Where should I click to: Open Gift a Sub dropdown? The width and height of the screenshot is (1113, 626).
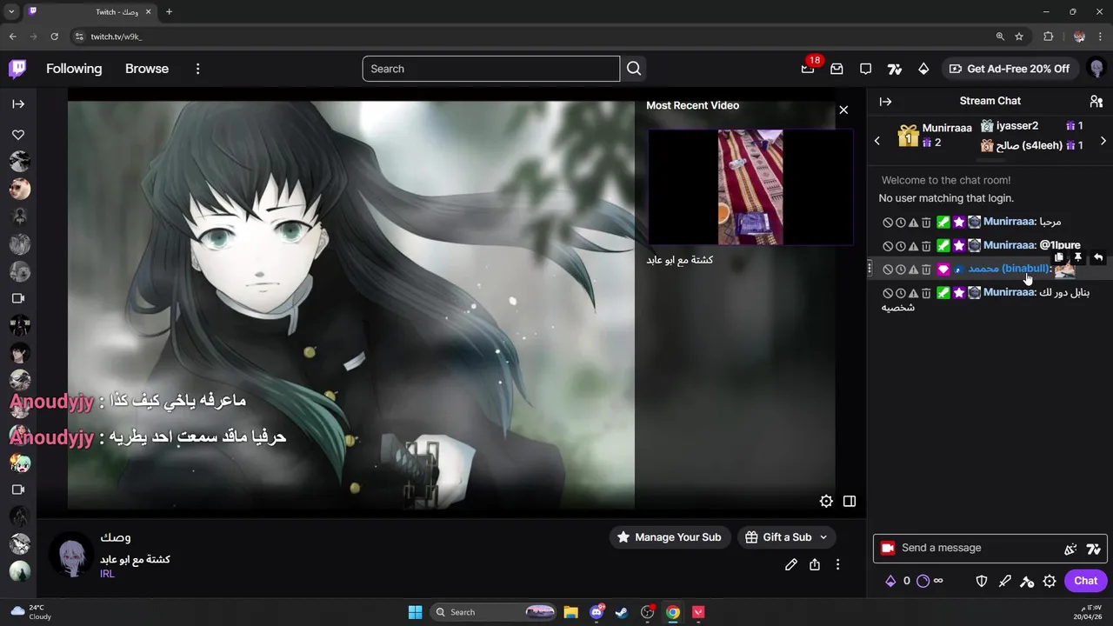787,537
